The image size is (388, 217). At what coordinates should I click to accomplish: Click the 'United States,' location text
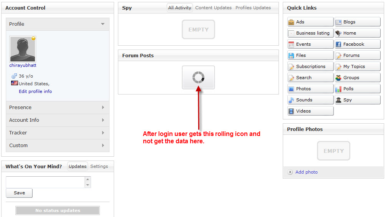34,84
